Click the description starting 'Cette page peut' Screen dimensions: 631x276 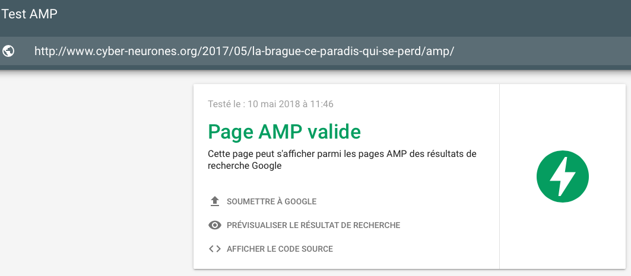point(342,154)
